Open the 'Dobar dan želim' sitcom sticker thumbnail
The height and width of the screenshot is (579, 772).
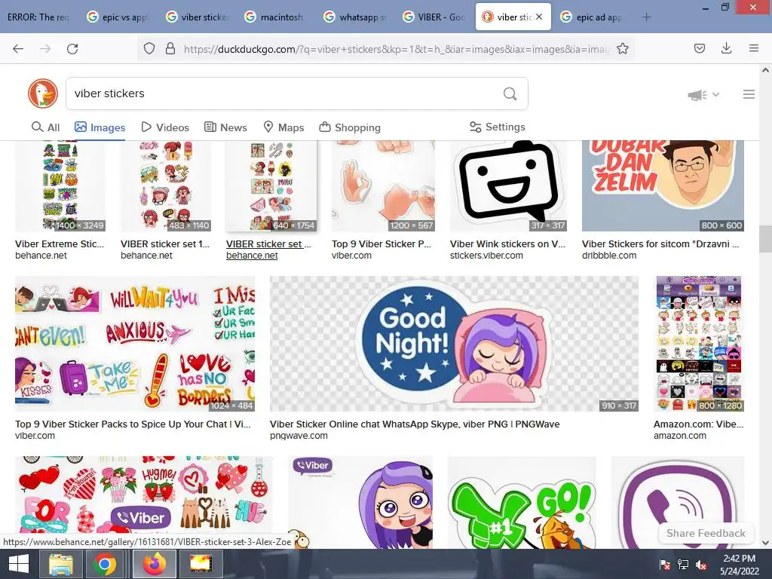(x=663, y=186)
